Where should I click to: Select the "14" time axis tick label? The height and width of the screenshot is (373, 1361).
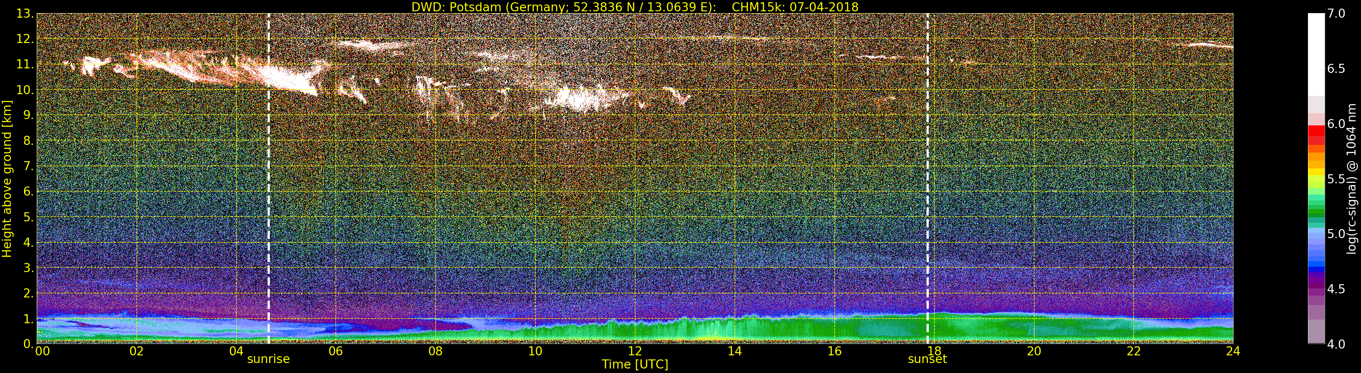coord(734,351)
